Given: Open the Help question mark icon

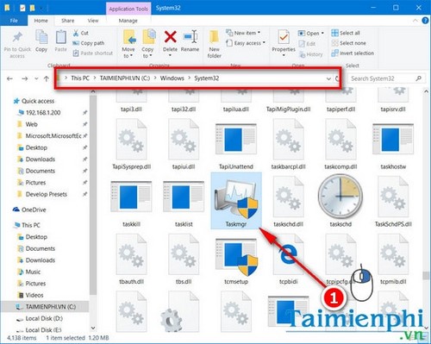Looking at the screenshot, I should tap(425, 21).
